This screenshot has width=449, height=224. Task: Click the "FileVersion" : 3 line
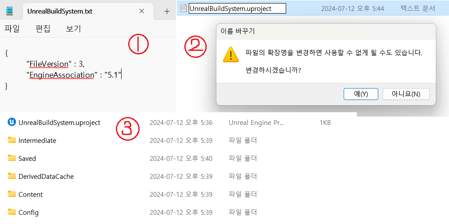point(55,64)
